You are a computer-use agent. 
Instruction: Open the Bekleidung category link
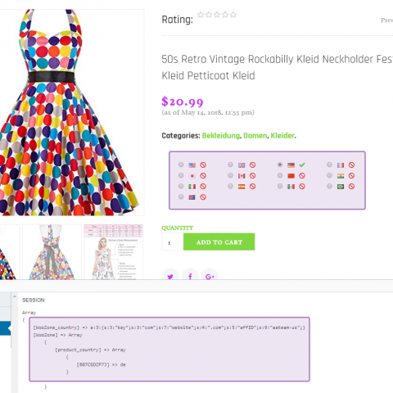[x=221, y=136]
